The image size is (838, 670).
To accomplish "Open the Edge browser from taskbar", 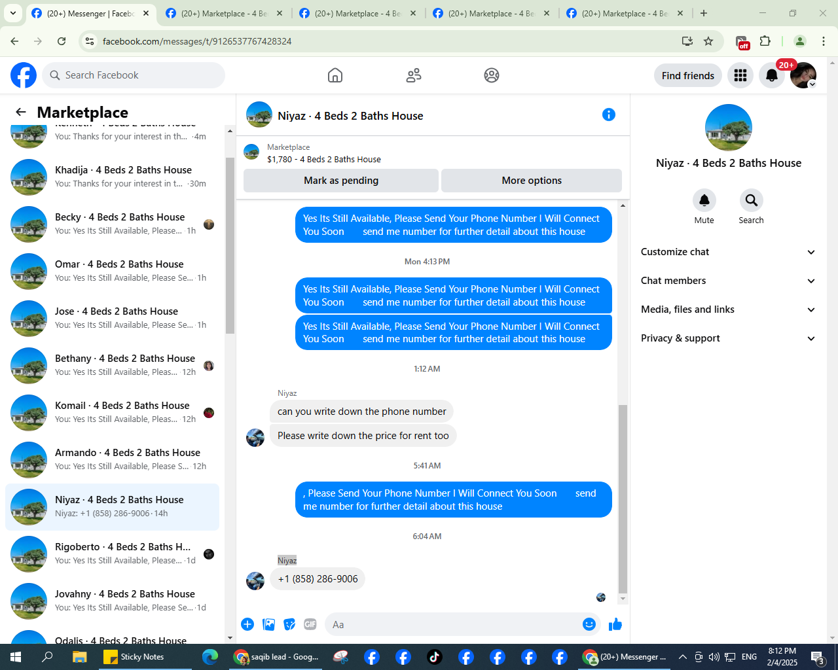I will (209, 657).
